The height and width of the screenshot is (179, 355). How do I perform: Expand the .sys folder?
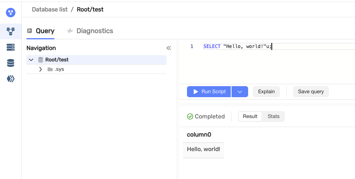click(40, 69)
